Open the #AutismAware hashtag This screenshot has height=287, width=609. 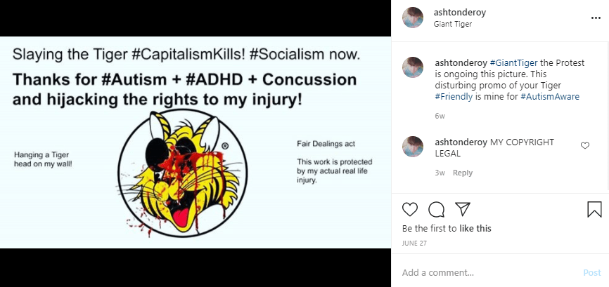550,97
